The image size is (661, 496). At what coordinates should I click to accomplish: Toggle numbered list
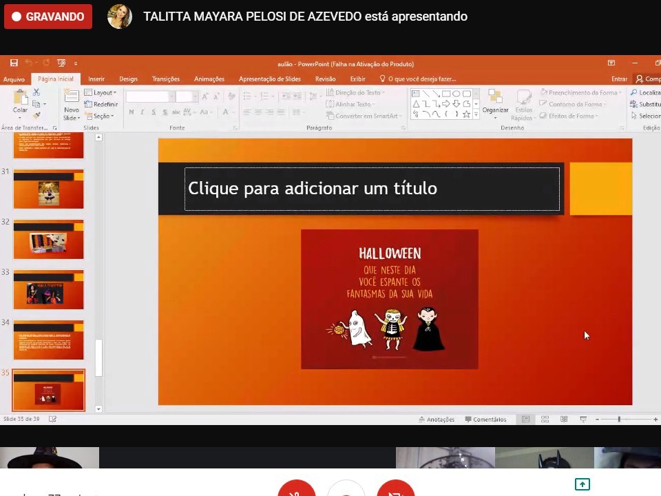pyautogui.click(x=264, y=96)
